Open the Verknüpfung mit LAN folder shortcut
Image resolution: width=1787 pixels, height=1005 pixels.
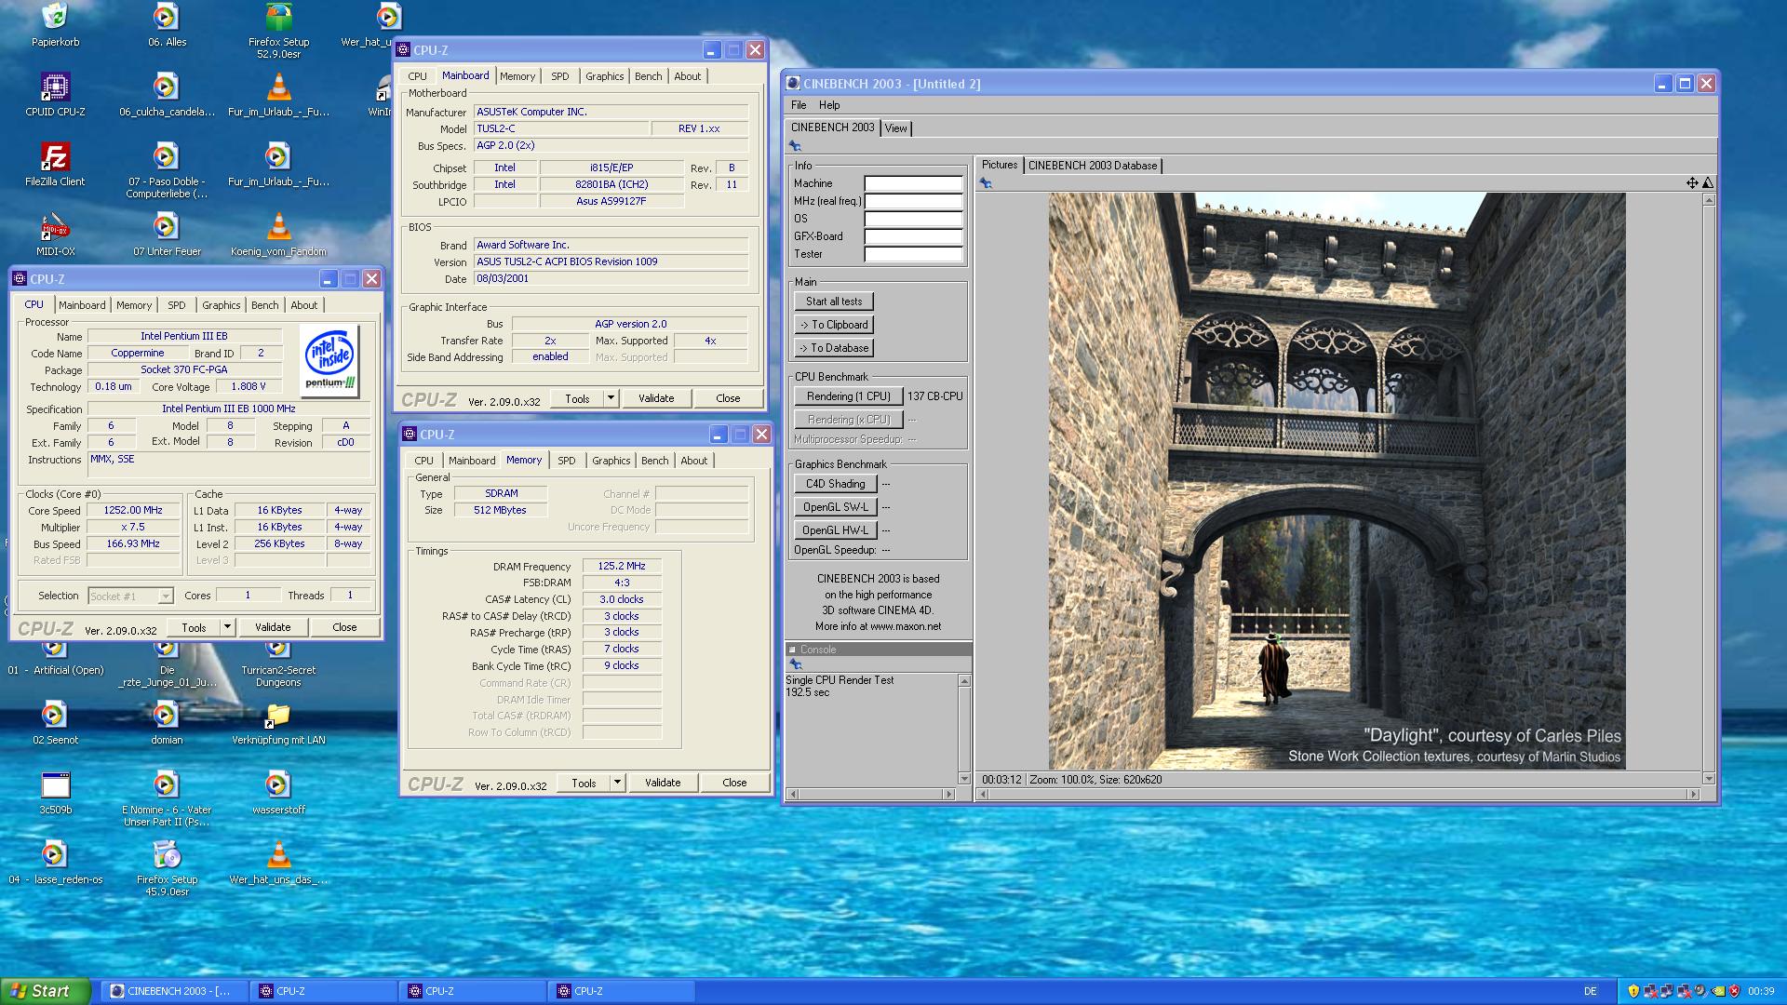click(278, 715)
